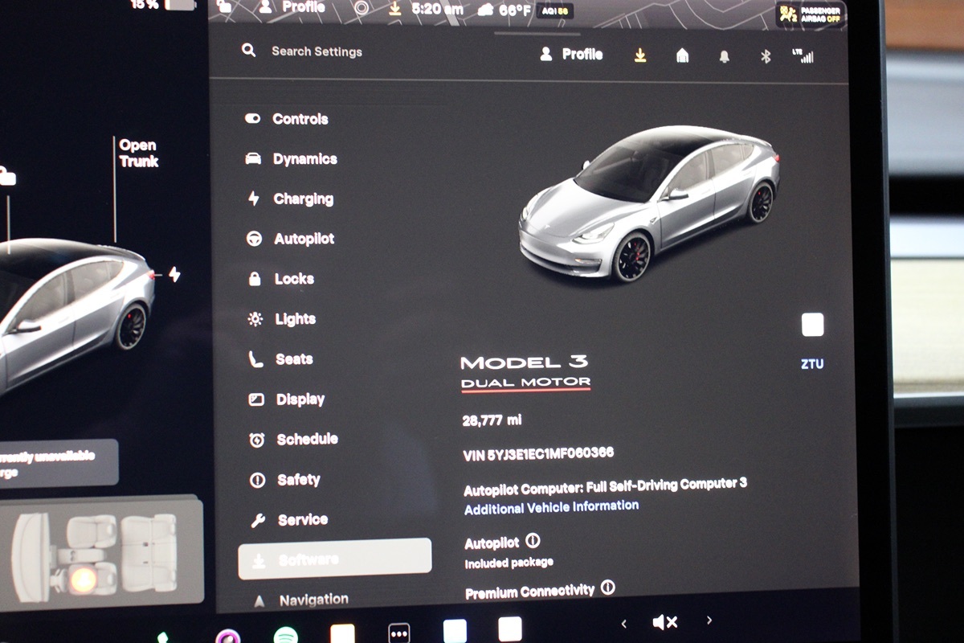Tap the yellow software download icon
Image resolution: width=964 pixels, height=643 pixels.
[x=640, y=55]
